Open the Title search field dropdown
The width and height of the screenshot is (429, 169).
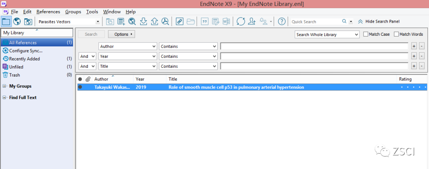tap(128, 66)
